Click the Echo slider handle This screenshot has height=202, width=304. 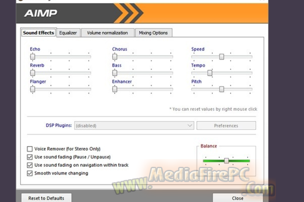click(33, 57)
